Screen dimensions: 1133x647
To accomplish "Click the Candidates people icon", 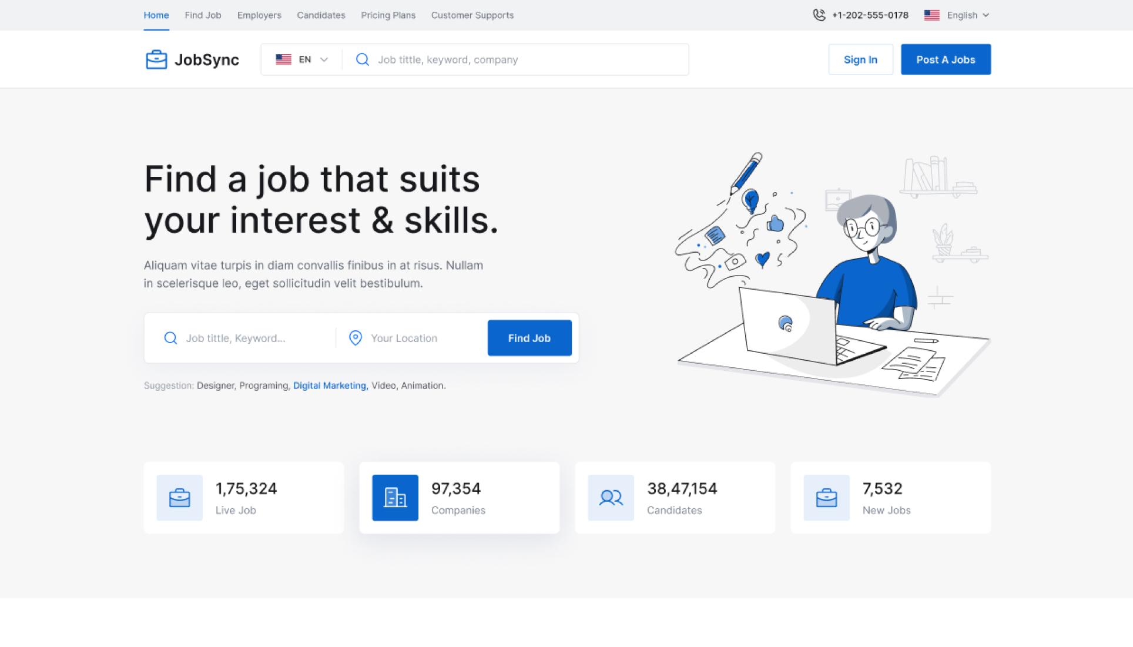I will pyautogui.click(x=611, y=498).
